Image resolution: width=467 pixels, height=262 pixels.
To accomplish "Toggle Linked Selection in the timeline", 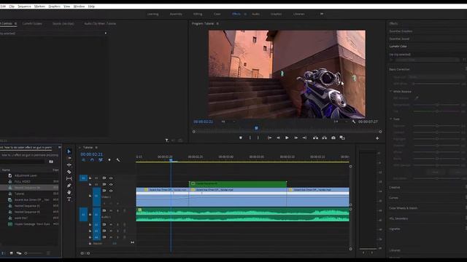I will coord(101,160).
